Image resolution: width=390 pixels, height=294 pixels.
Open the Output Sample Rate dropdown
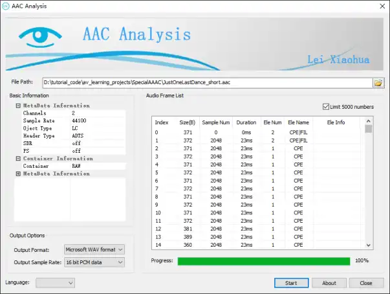point(94,262)
